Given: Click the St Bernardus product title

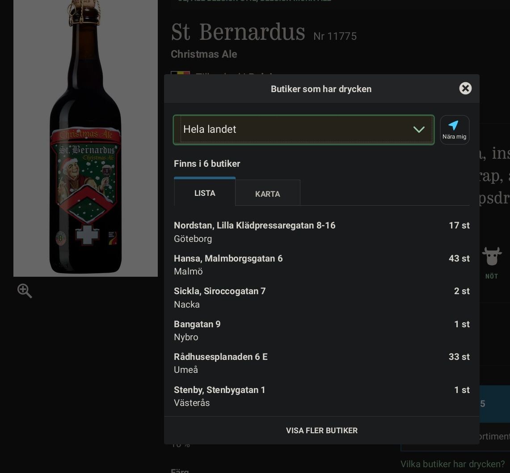Looking at the screenshot, I should (x=238, y=32).
